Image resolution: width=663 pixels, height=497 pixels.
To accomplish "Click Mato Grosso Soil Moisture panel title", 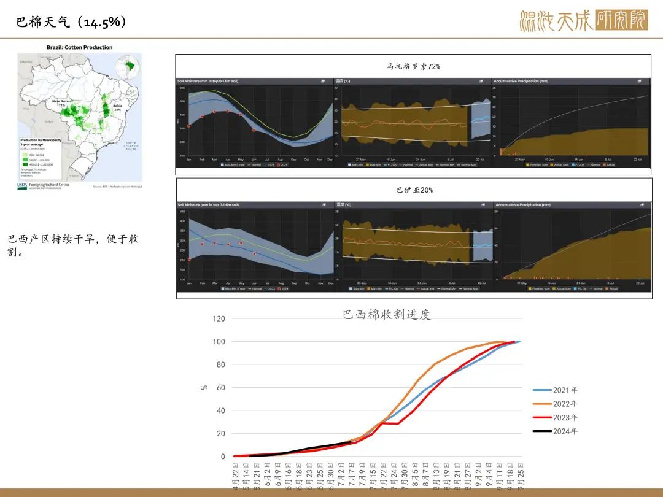I will click(207, 81).
